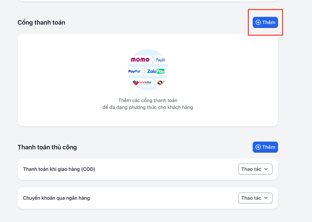
Task: Click chevron arrow in COD Thao tác button
Action: coord(266,169)
